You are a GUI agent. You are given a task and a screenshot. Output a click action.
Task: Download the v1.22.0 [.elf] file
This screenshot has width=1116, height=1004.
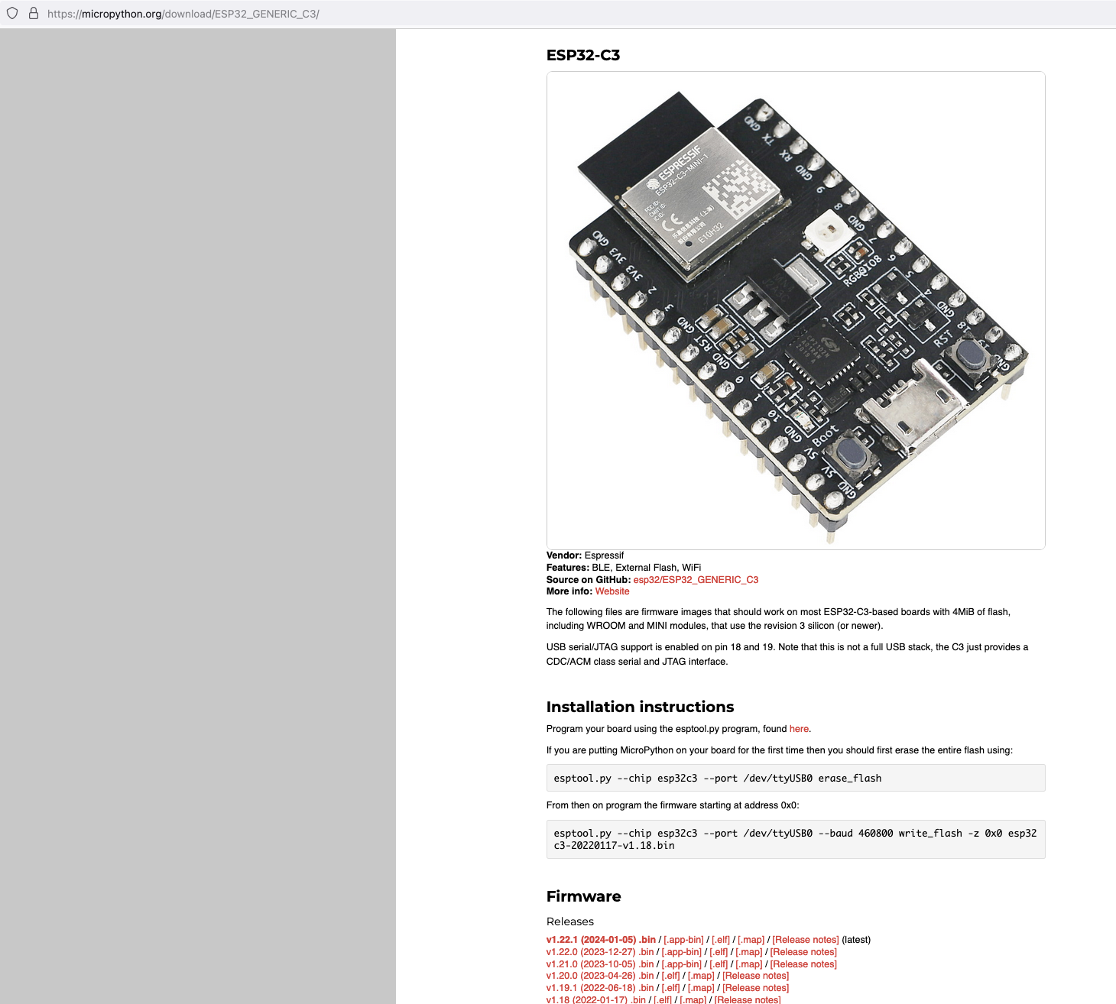coord(719,952)
